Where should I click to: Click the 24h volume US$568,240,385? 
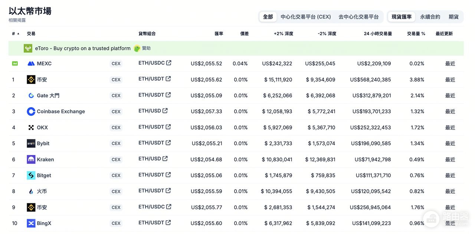[x=370, y=79]
